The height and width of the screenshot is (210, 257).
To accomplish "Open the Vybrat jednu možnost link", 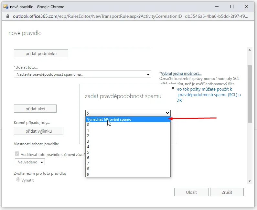I will click(181, 73).
